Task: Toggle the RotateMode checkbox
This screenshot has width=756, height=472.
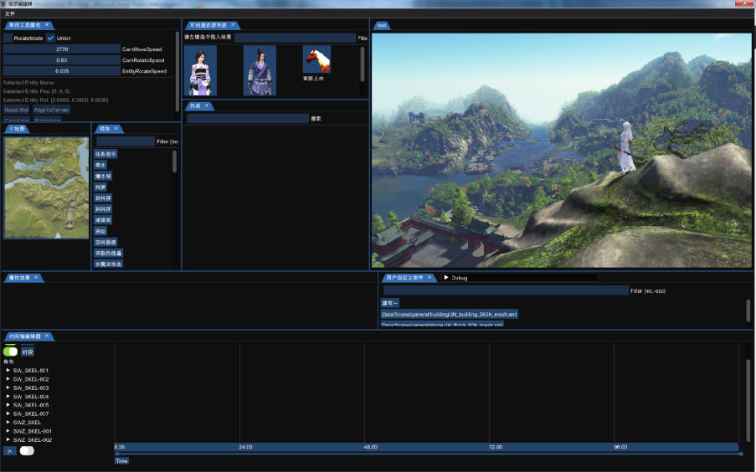Action: 8,38
